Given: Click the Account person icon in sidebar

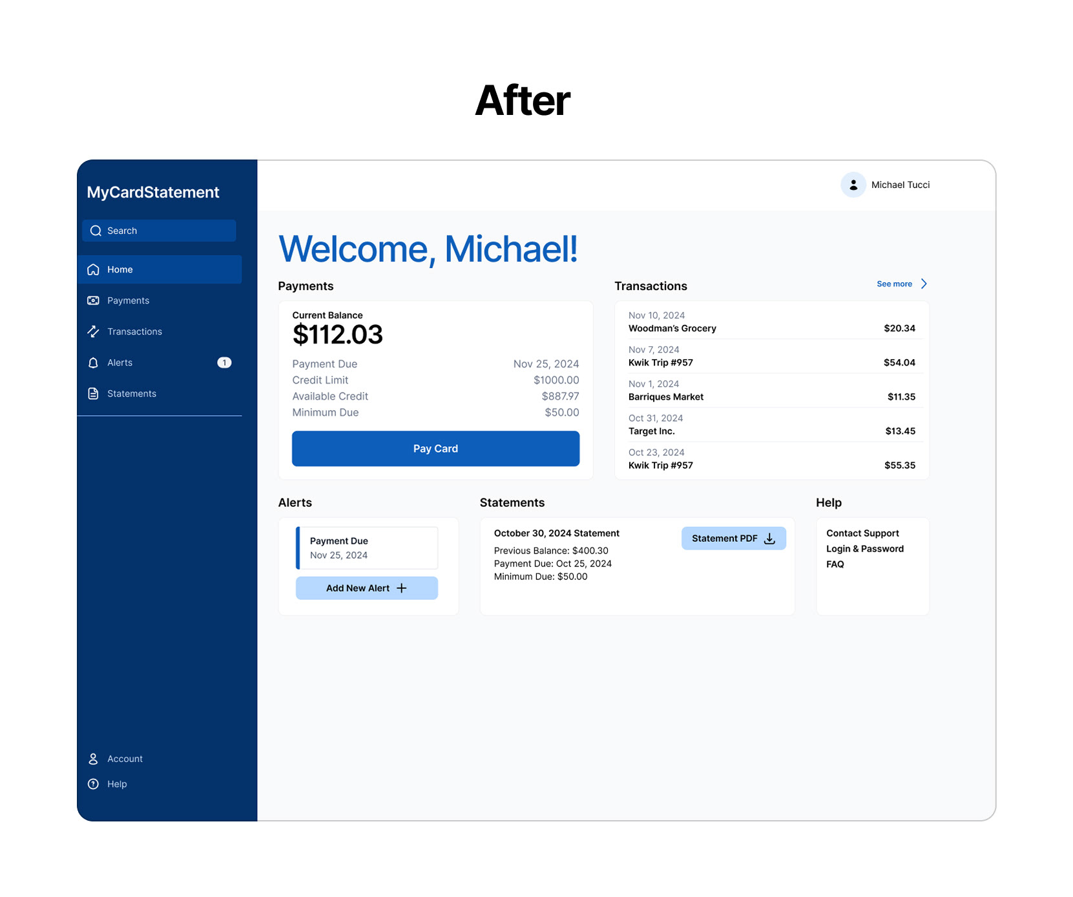Looking at the screenshot, I should tap(94, 759).
